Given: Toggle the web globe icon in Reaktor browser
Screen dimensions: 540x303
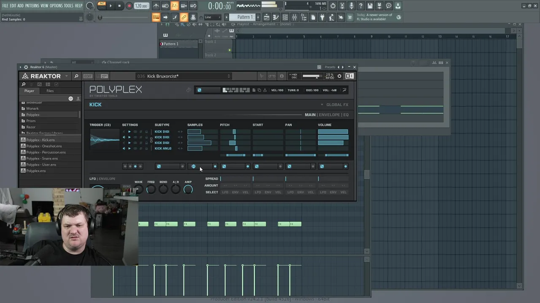Looking at the screenshot, I should [x=71, y=98].
